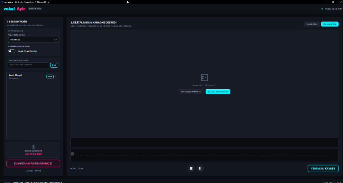Image resolution: width=343 pixels, height=183 pixels.
Task: Click the pause playback button
Action: point(200,168)
